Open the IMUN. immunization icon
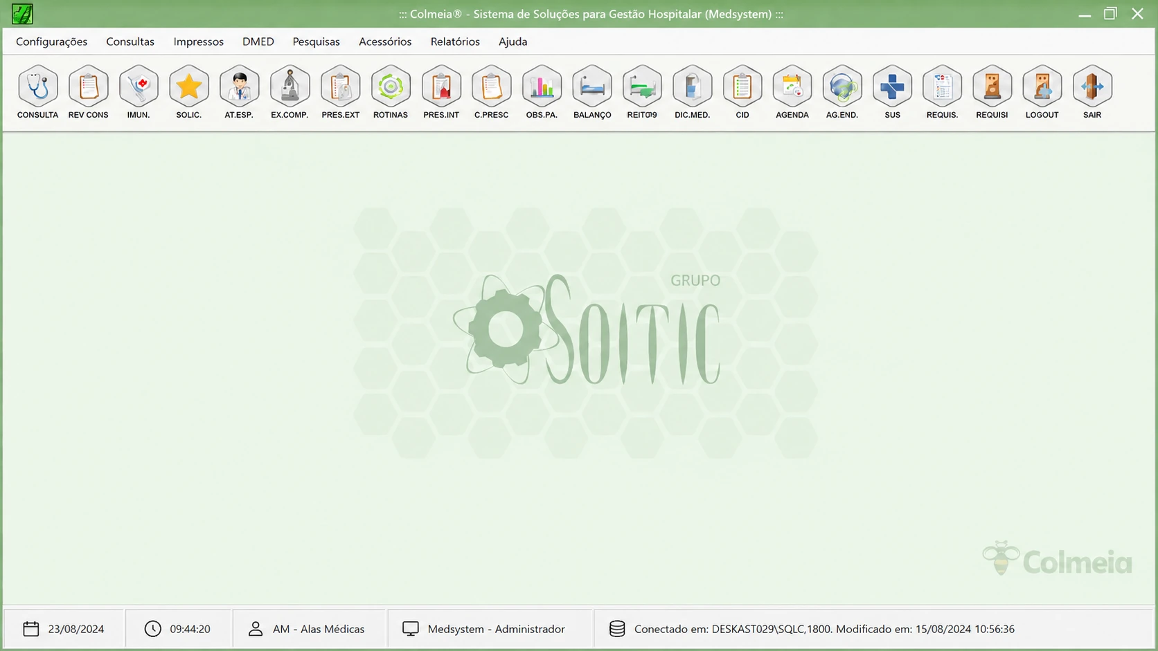The height and width of the screenshot is (651, 1158). tap(139, 86)
